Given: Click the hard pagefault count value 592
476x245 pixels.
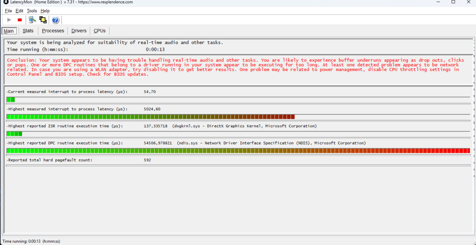Looking at the screenshot, I should (x=147, y=160).
